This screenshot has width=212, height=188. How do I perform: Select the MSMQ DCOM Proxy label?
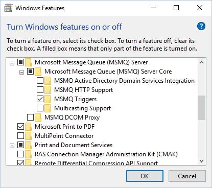point(72,118)
